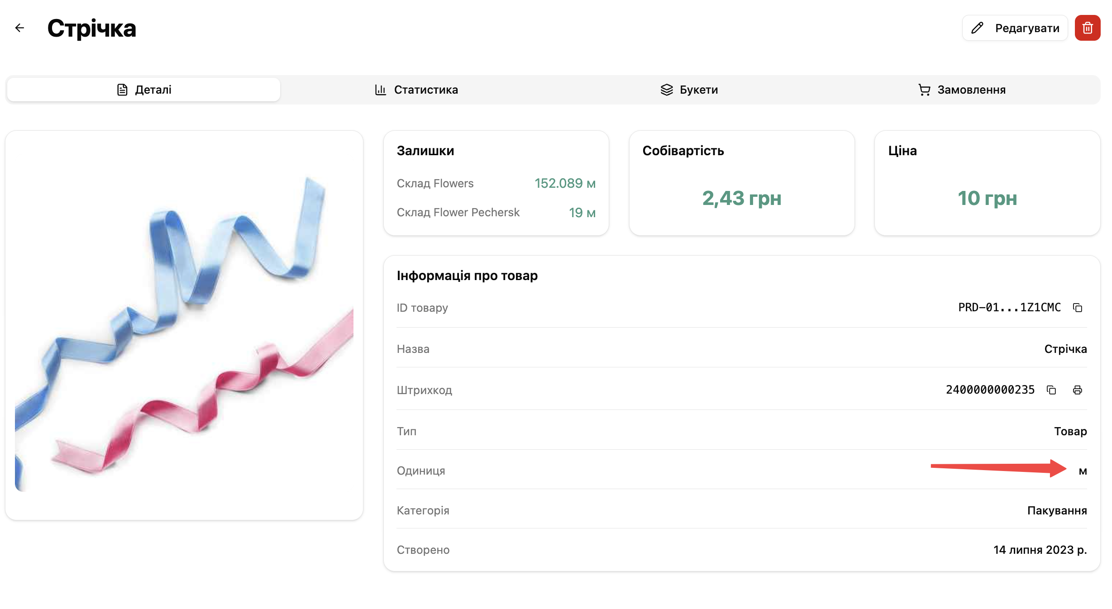Click the category value Пакування
The width and height of the screenshot is (1112, 609).
pyautogui.click(x=1057, y=510)
